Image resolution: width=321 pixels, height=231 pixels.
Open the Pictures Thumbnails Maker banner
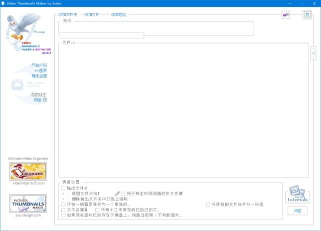click(29, 203)
